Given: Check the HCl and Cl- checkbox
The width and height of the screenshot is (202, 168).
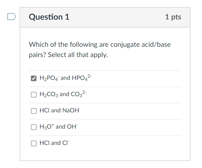Looking at the screenshot, I should [33, 143].
